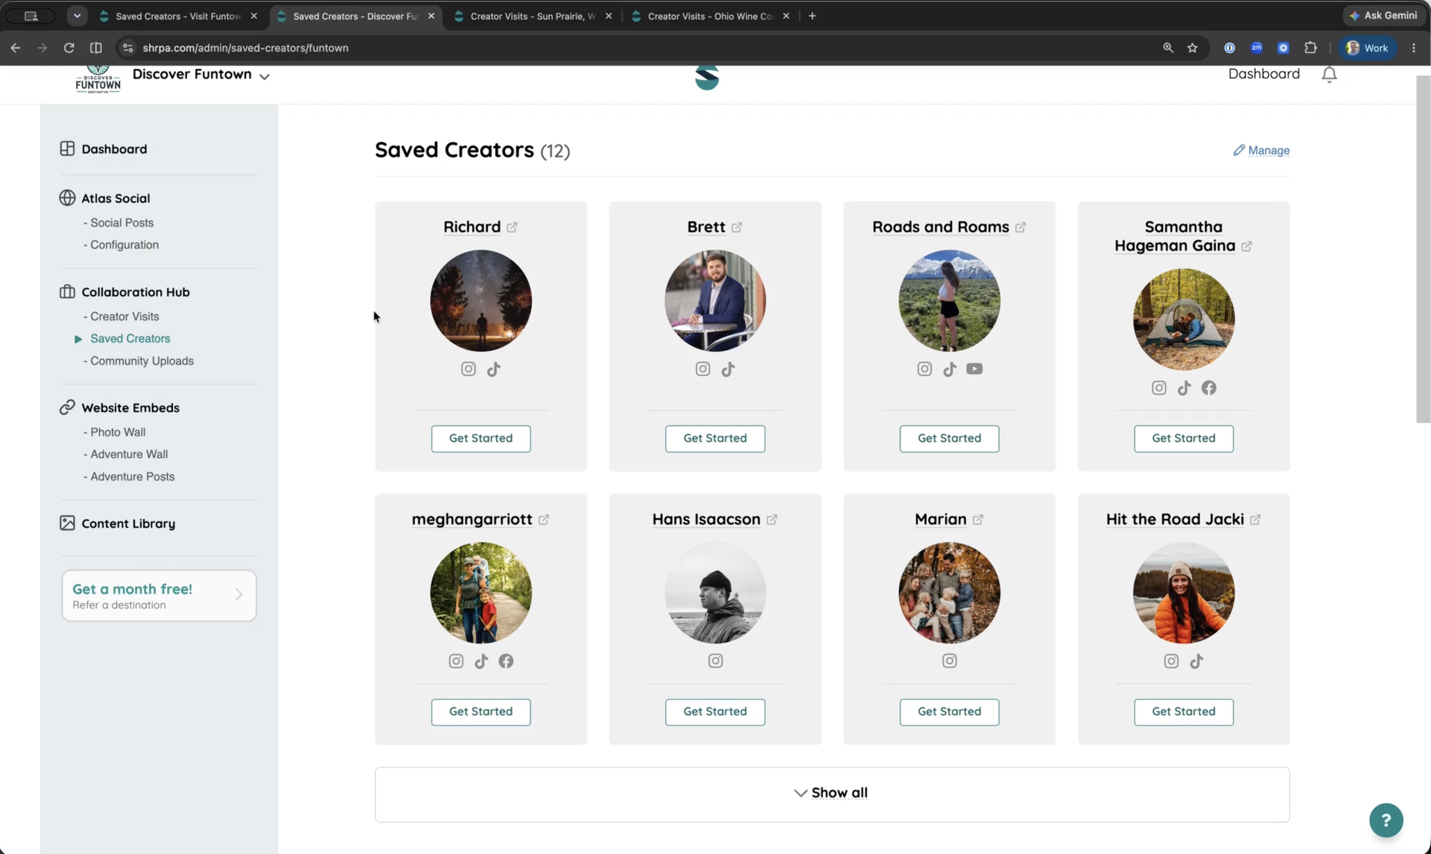Screen dimensions: 1431x854
Task: Click Get Started for Richard
Action: coord(481,438)
